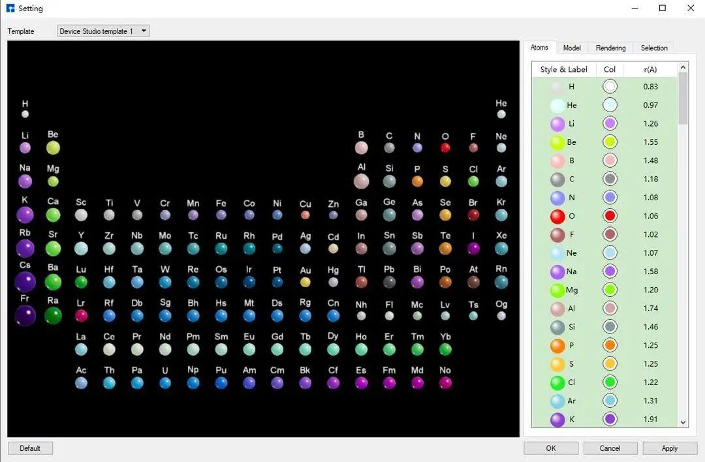Click the scrollbar up arrow in atoms list
Image resolution: width=705 pixels, height=462 pixels.
click(x=683, y=67)
